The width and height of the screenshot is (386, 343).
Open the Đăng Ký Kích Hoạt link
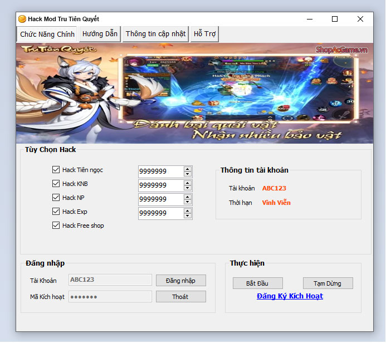[290, 296]
